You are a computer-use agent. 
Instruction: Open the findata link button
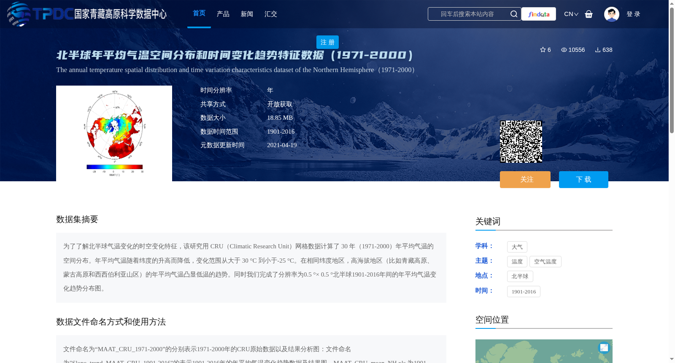click(539, 14)
